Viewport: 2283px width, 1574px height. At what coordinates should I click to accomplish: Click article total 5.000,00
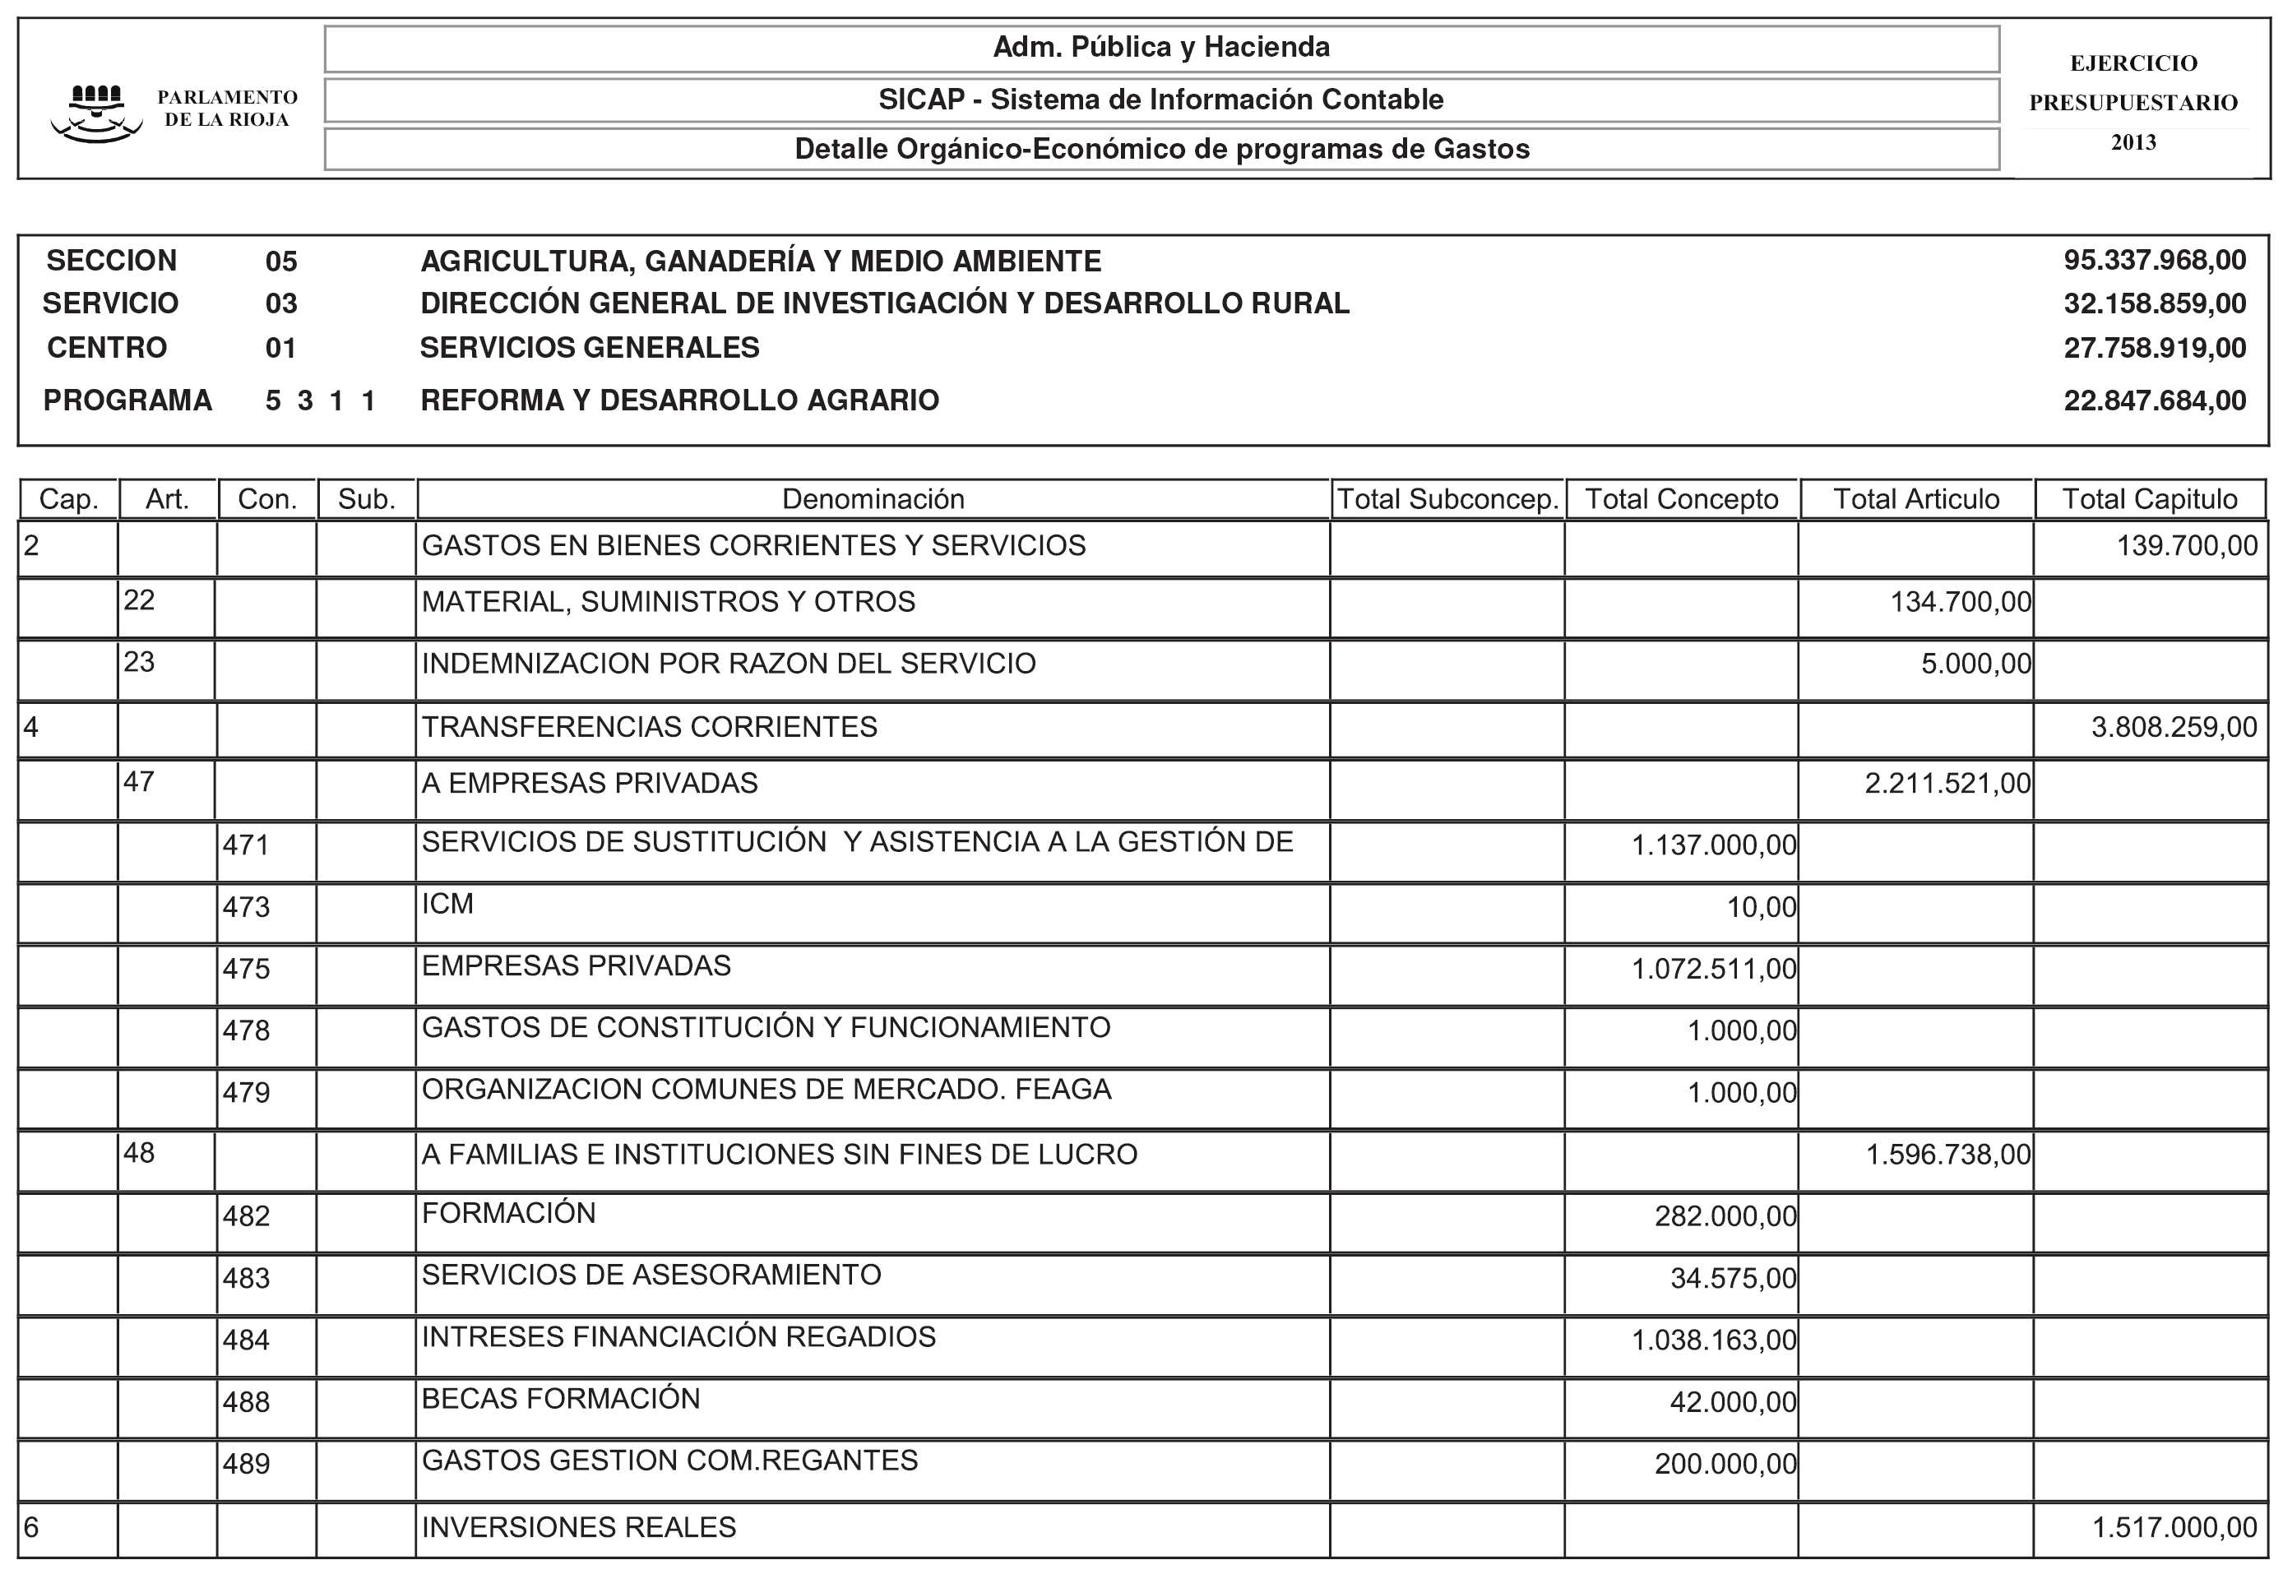click(1976, 664)
